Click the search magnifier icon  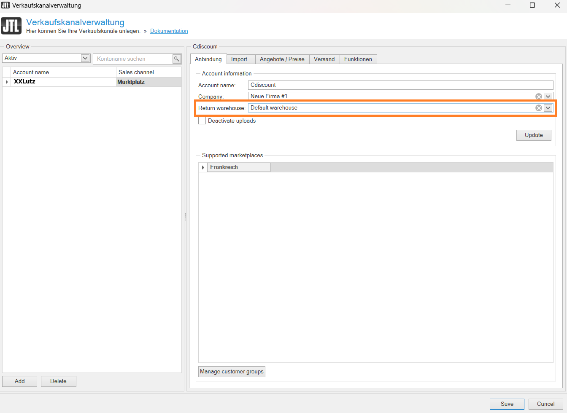[x=177, y=59]
